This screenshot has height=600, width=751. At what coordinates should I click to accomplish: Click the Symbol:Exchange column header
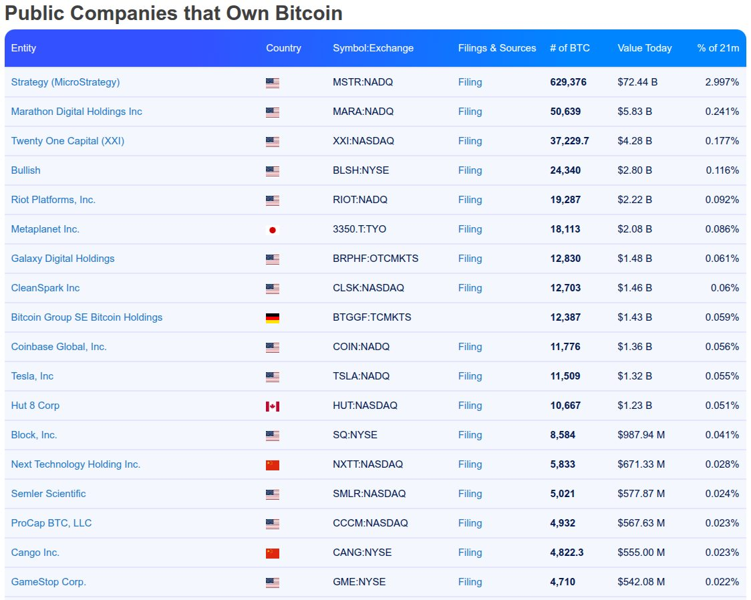coord(373,48)
